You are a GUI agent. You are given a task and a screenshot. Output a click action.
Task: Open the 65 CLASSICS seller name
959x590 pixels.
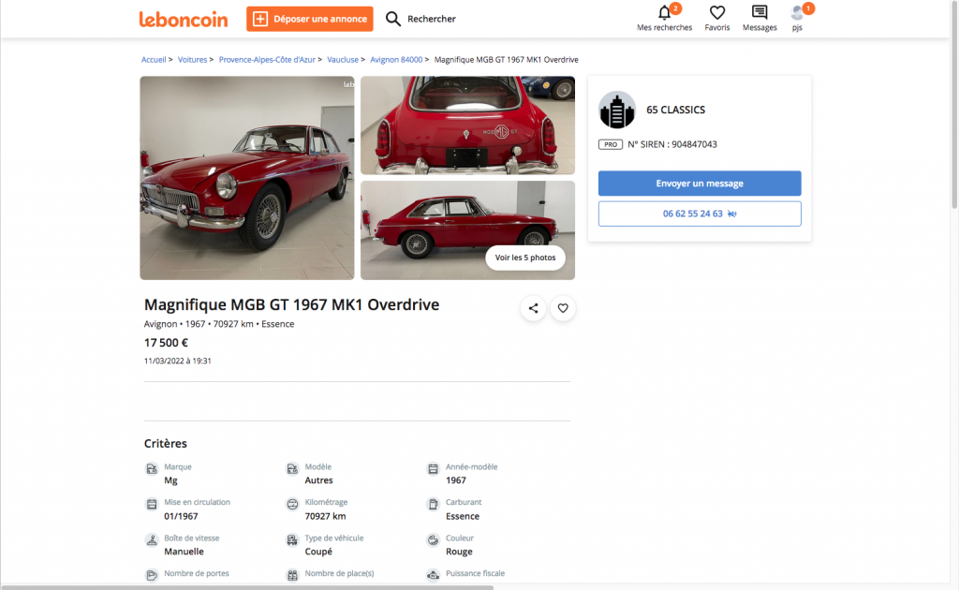[x=675, y=110]
